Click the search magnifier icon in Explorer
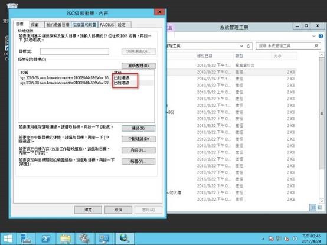This screenshot has height=245, width=327. tap(316, 45)
